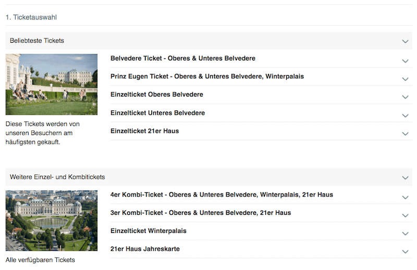Image resolution: width=417 pixels, height=270 pixels.
Task: Expand chevron for Einzelticket 21er Haus
Action: (x=405, y=134)
